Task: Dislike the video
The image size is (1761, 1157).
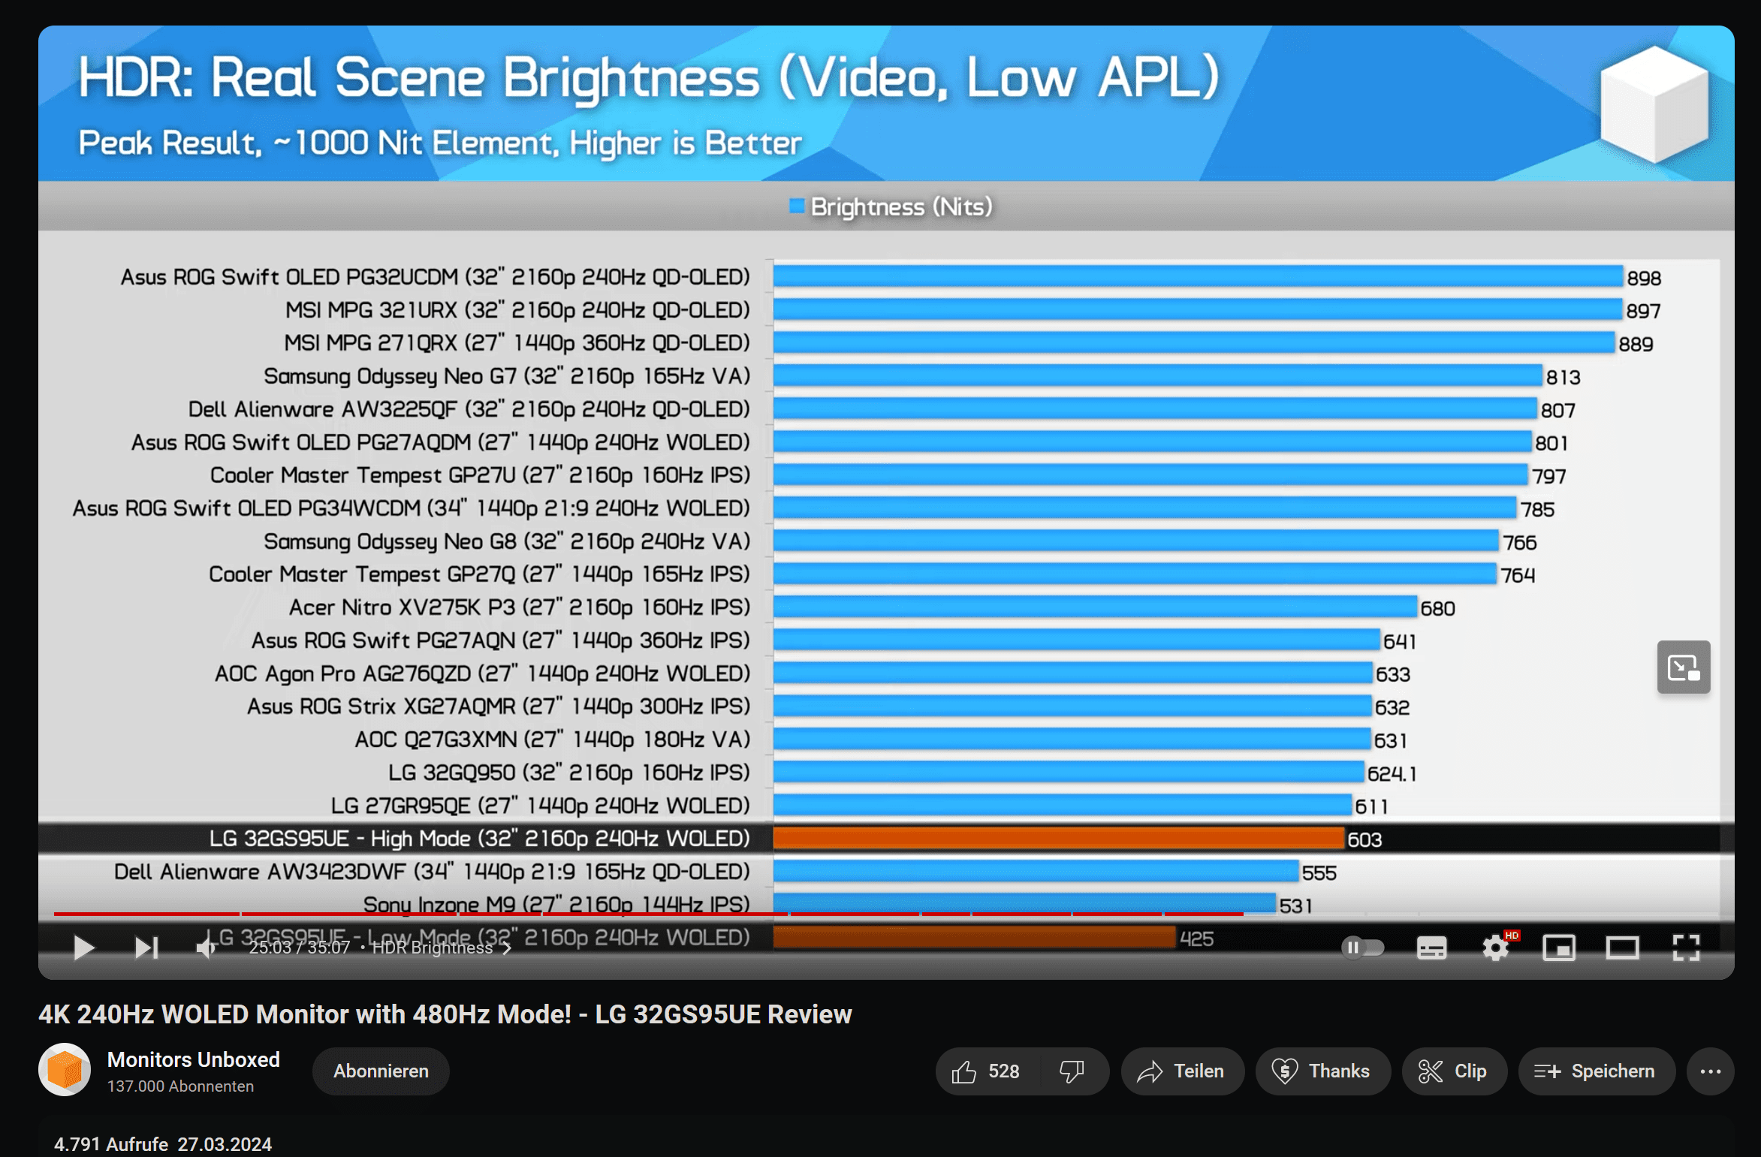Action: pos(1072,1071)
